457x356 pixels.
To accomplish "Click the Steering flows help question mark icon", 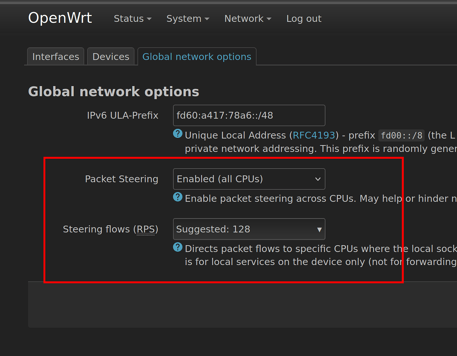I will tap(178, 247).
